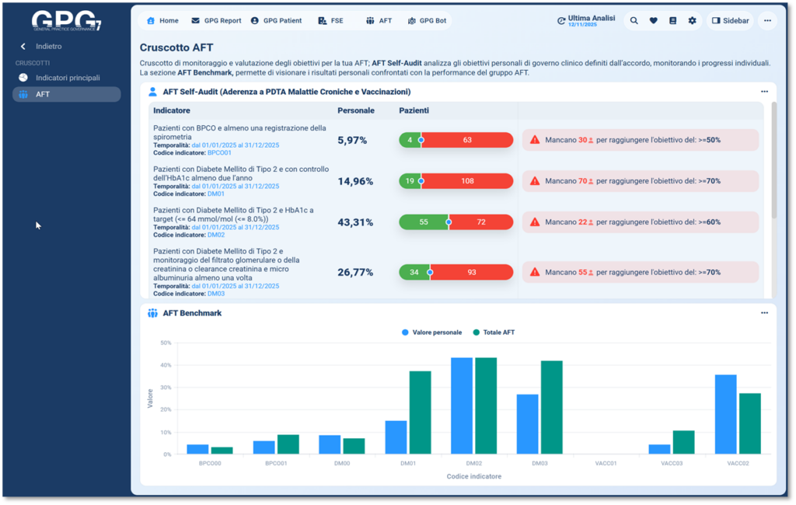Click the GPG logo in the sidebar
This screenshot has height=505, width=796.
pyautogui.click(x=67, y=21)
